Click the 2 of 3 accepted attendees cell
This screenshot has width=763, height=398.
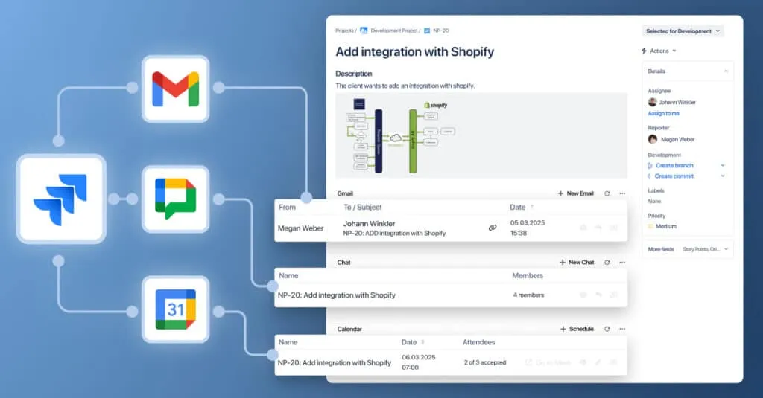(x=484, y=362)
